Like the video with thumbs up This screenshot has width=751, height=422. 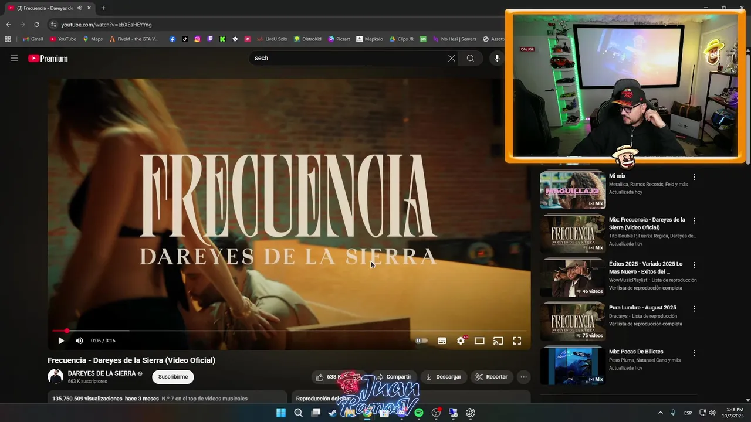pos(329,377)
